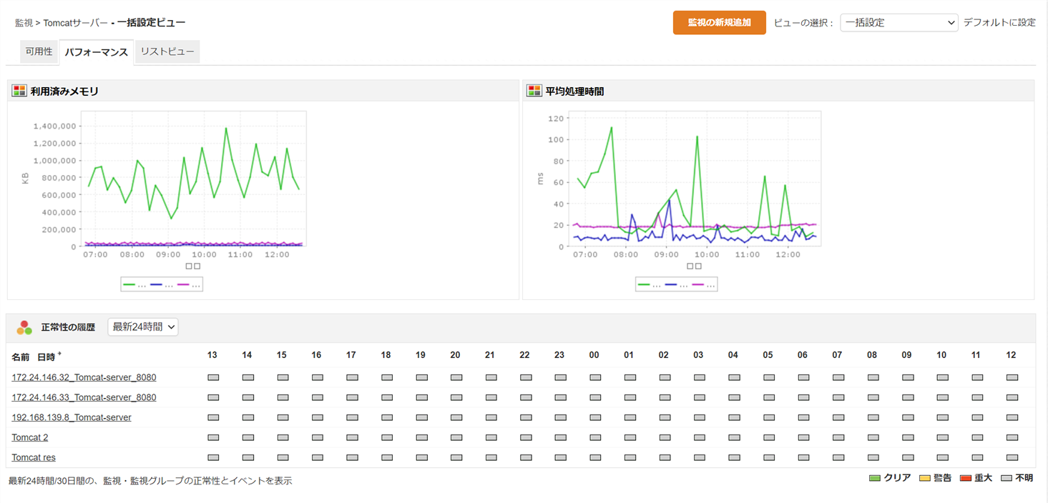Click the blue legend line in 利用済みメモリ chart

click(157, 284)
